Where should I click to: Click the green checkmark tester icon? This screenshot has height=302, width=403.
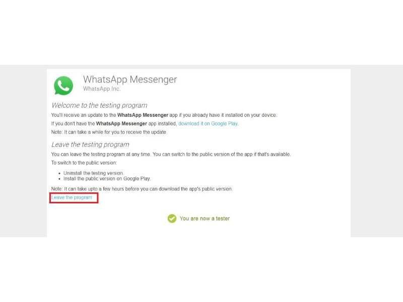[x=172, y=218]
